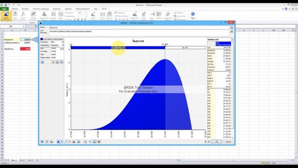298x168 pixels.
Task: Click the Excel save icon in quick access
Action: pyautogui.click(x=6, y=5)
